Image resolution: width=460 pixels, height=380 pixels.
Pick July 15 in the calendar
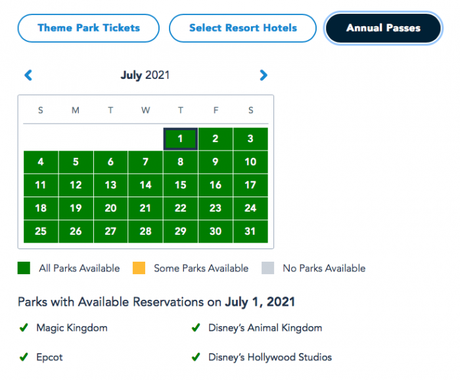click(x=181, y=185)
